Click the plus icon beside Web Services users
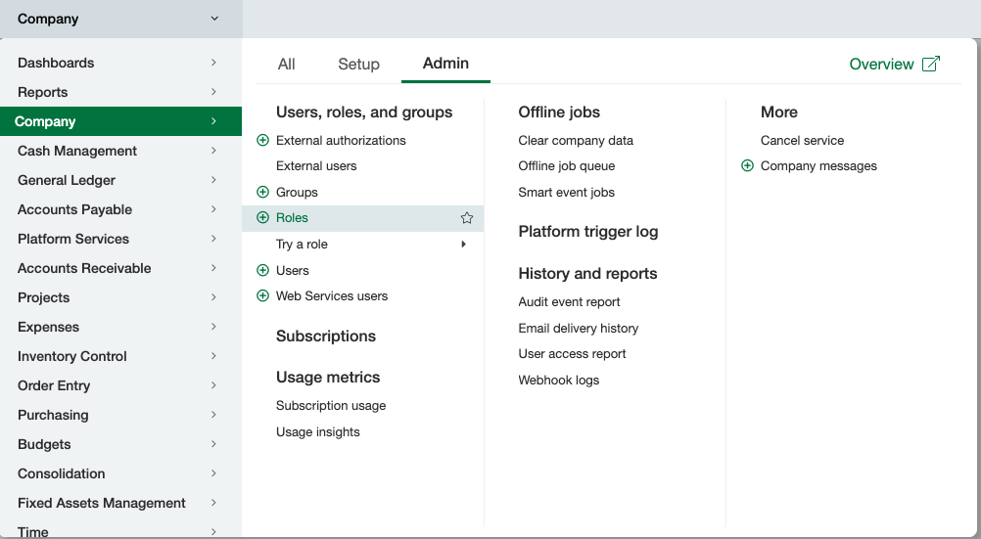 (x=262, y=295)
